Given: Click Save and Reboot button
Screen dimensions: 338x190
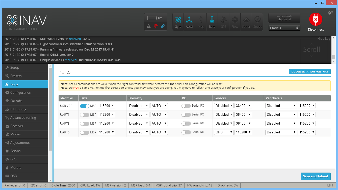Looking at the screenshot, I should pyautogui.click(x=316, y=176).
